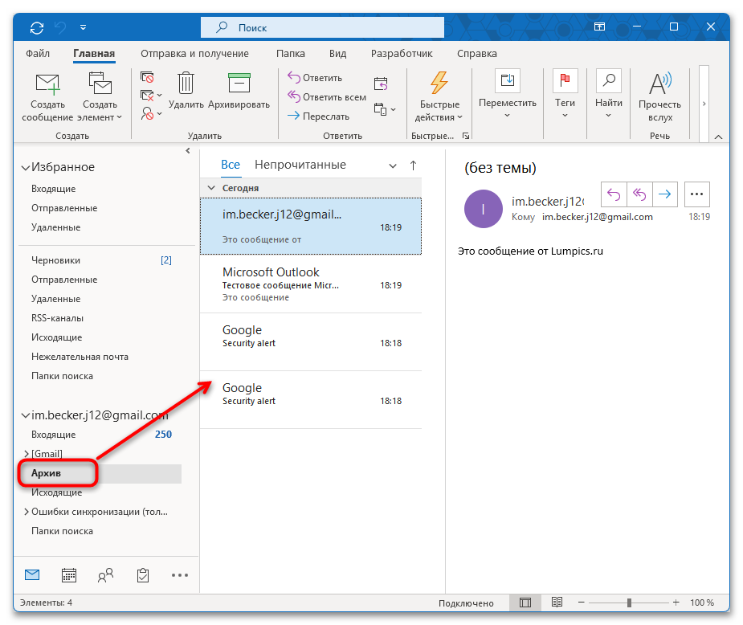
Task: Click the Send/Receive sync icon in title bar
Action: [x=37, y=27]
